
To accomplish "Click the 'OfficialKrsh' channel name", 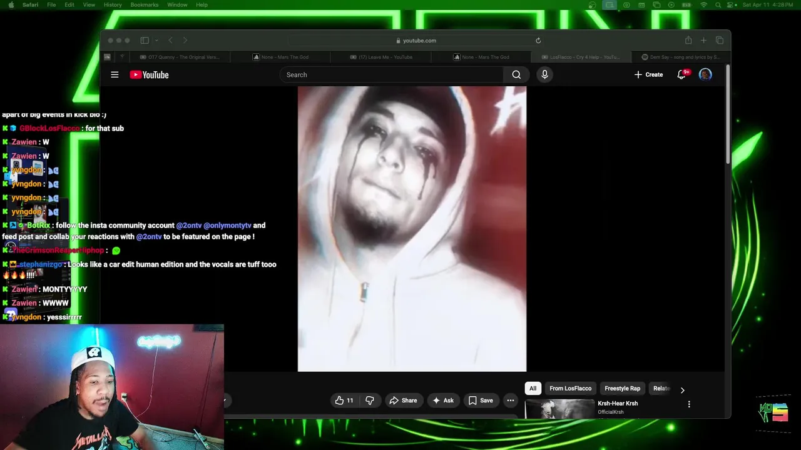I will (610, 412).
